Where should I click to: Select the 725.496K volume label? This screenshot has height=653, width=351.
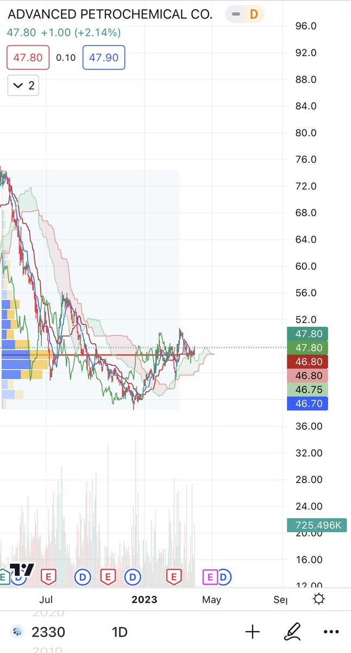(x=317, y=526)
